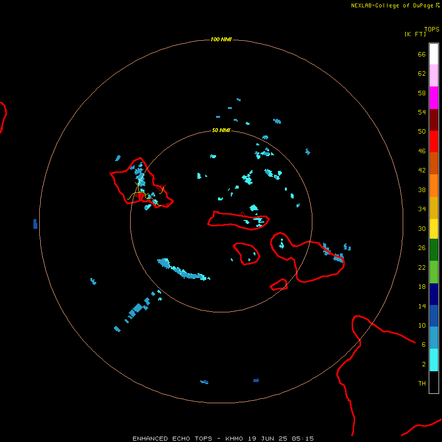Click the light pink swatch above 62

[434, 75]
